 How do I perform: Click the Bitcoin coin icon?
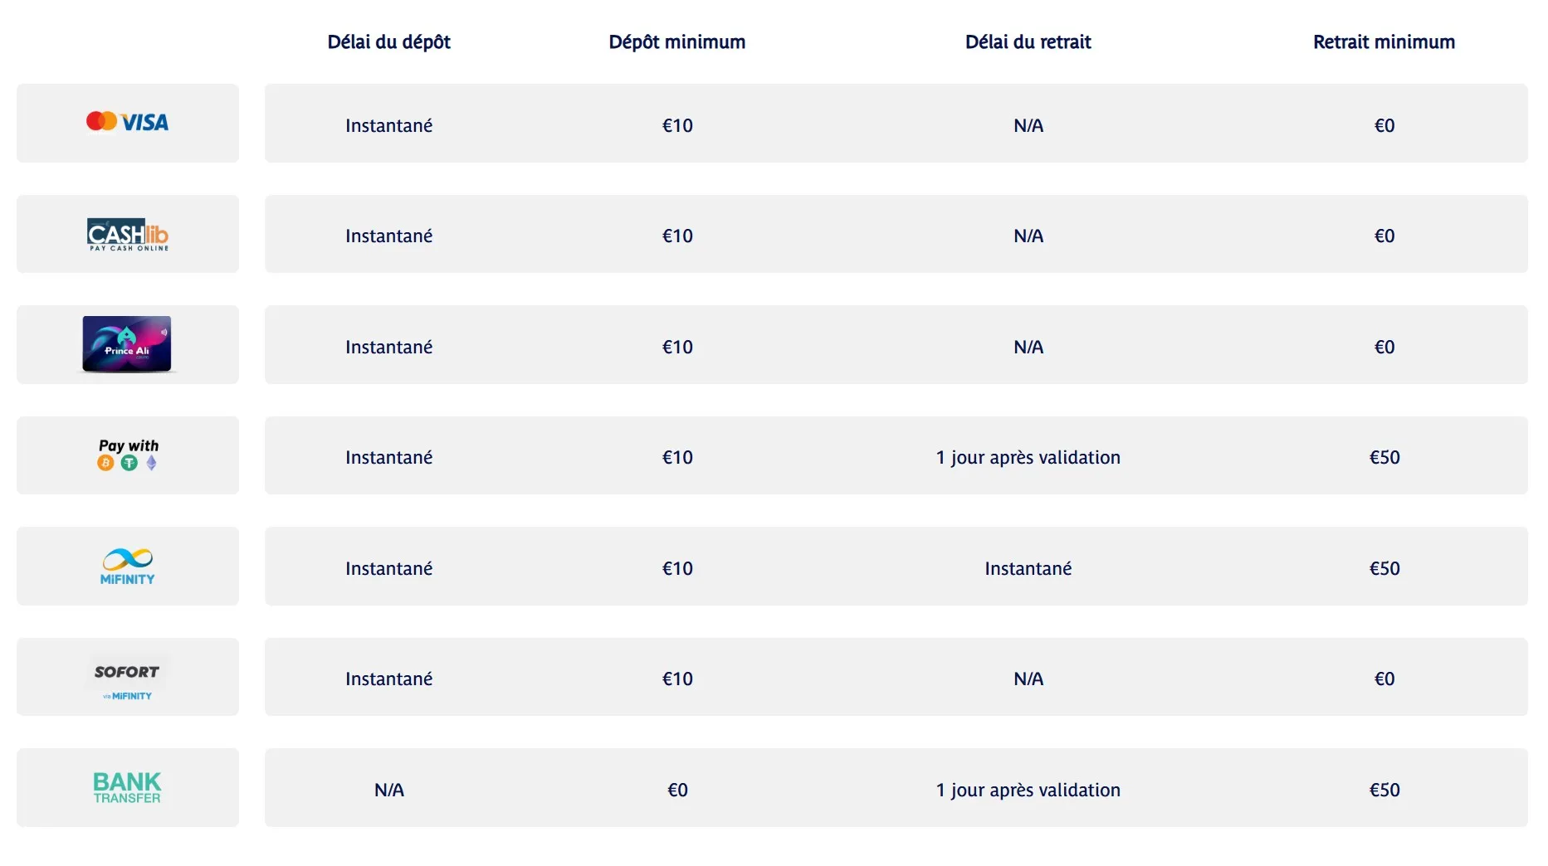click(x=105, y=463)
